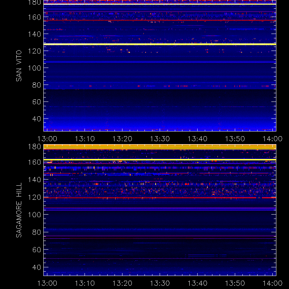289x289 pixels.
Task: Click red band near 120 in Sagamore Hill
Action: pyautogui.click(x=160, y=198)
